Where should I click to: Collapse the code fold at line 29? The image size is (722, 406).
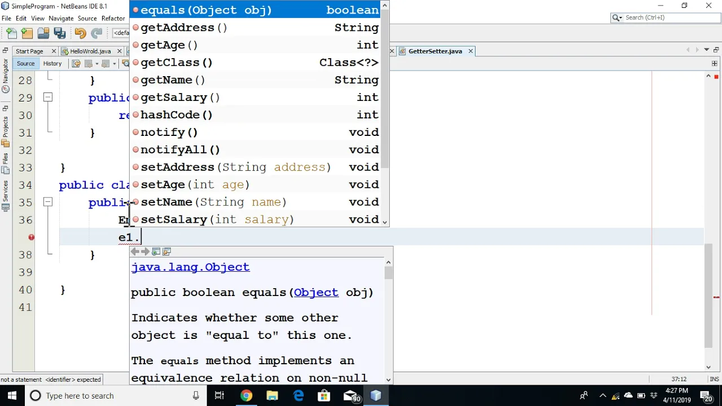tap(48, 98)
